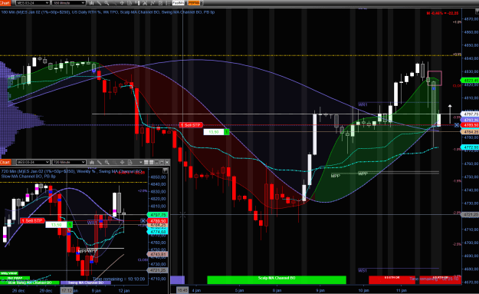Click the MPP pivot label on main chart
The width and height of the screenshot is (479, 294).
pyautogui.click(x=336, y=176)
